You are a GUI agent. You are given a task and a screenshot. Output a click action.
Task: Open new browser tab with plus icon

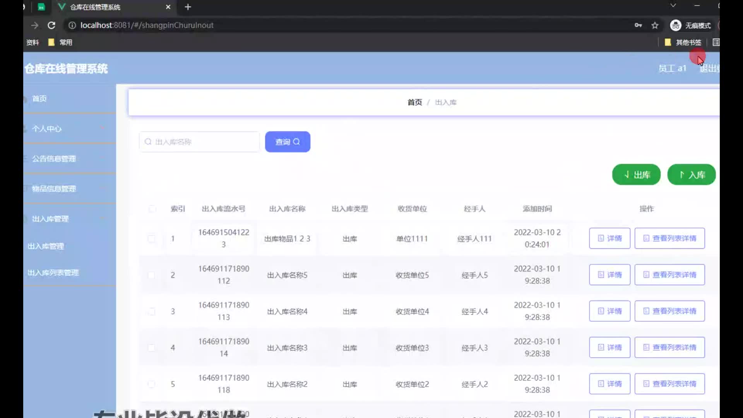[188, 7]
